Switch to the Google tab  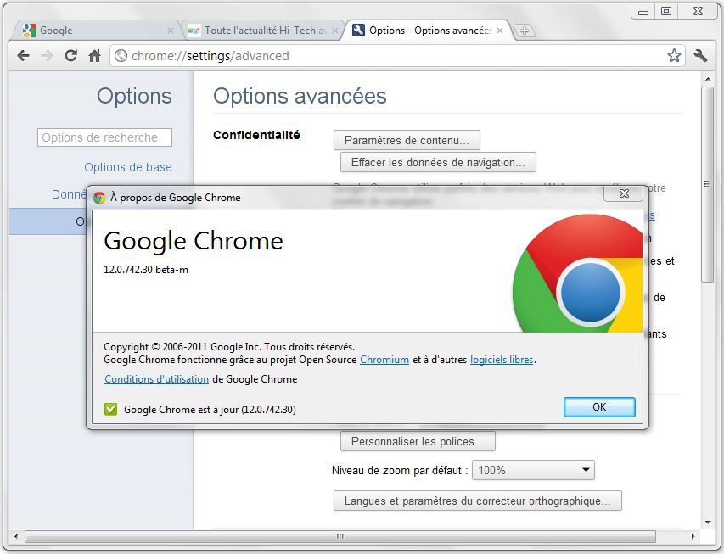click(x=95, y=31)
